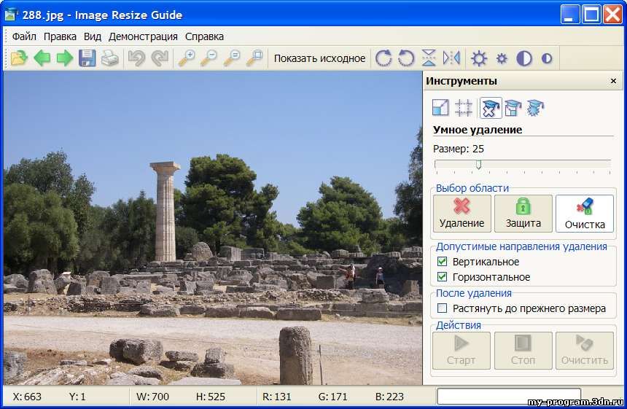Screen dimensions: 627x409
Task: Choose the Защита selection mode
Action: 523,214
